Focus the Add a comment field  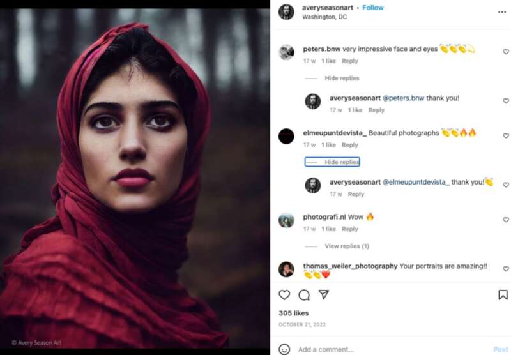(x=391, y=349)
